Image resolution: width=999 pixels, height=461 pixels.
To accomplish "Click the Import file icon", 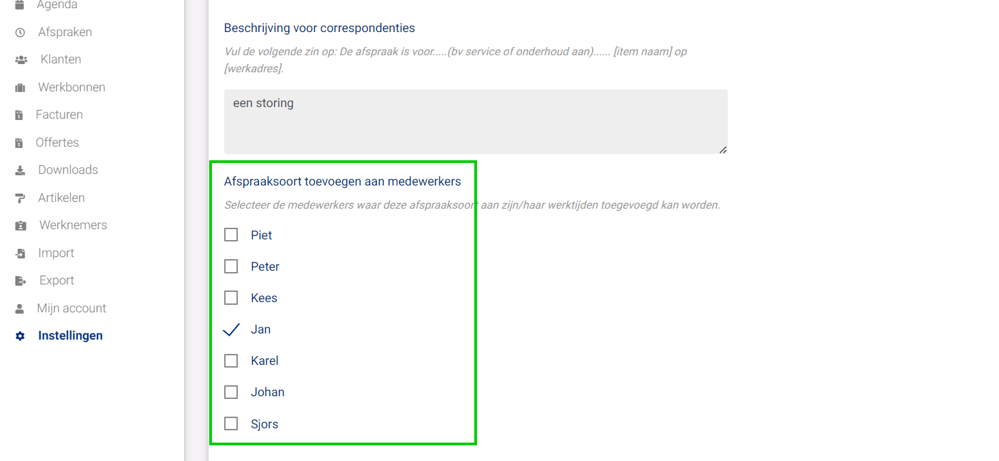I will pos(20,254).
